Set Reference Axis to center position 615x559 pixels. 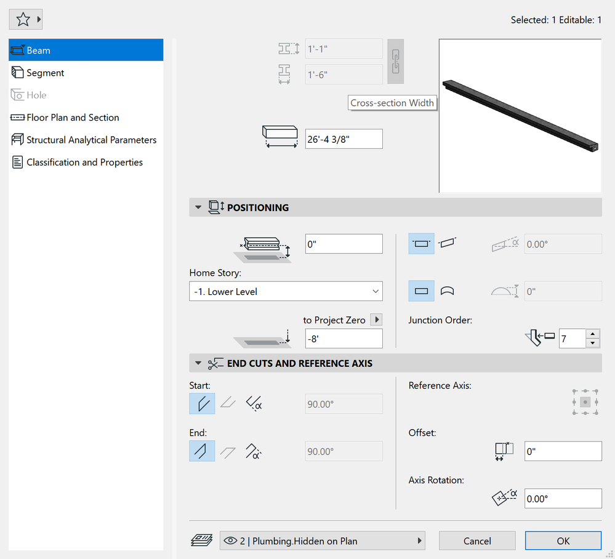coord(584,401)
